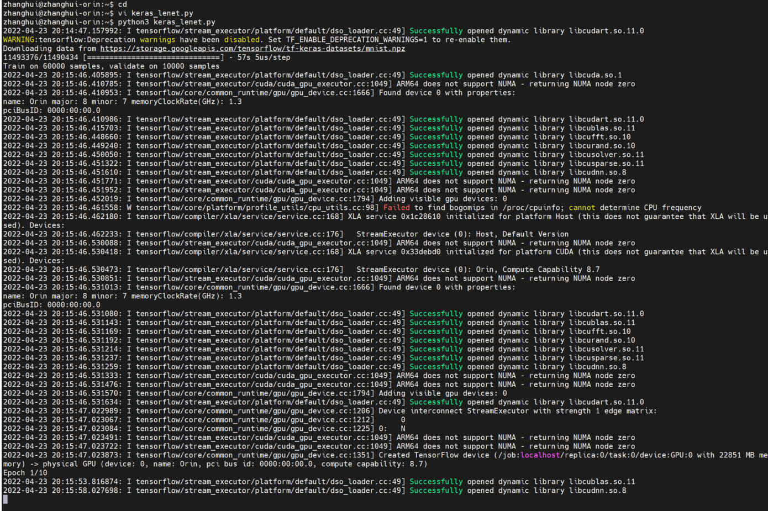Click the 'python3 keras_lenet.py' command
Image resolution: width=768 pixels, height=511 pixels.
(x=167, y=22)
